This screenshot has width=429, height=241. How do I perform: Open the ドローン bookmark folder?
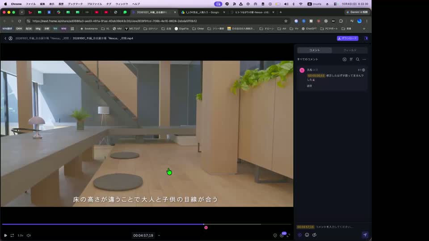266,29
